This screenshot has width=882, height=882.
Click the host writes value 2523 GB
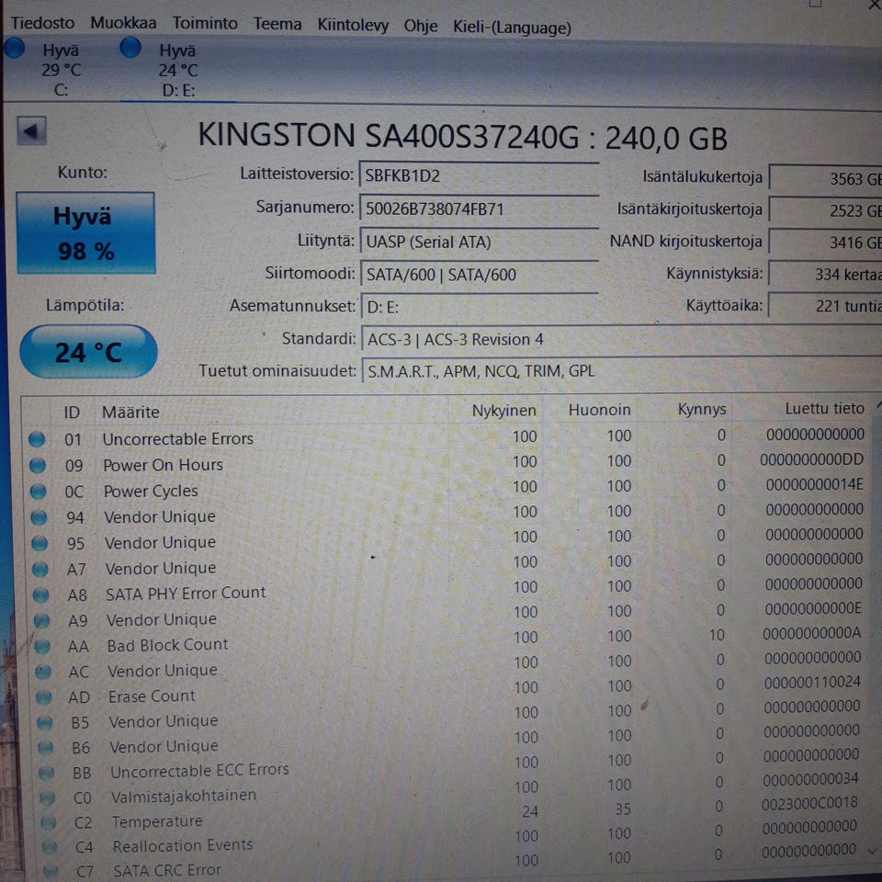tap(825, 209)
